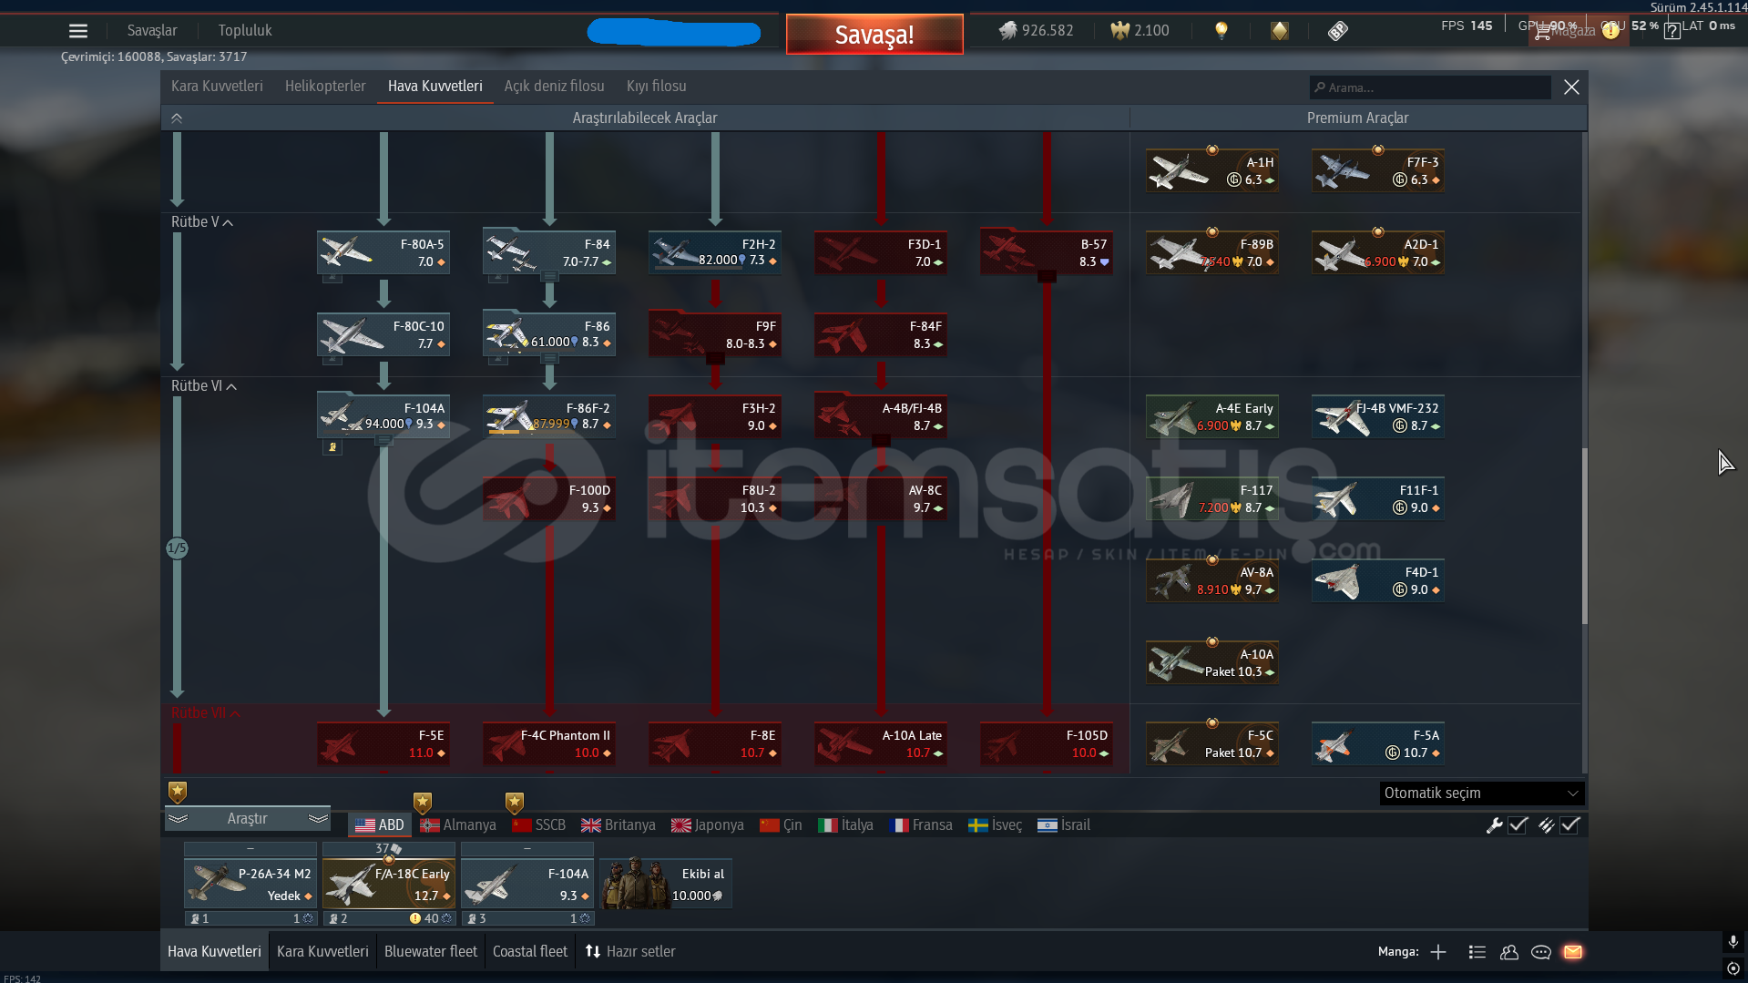Select the premium F-5C Paket aircraft
The width and height of the screenshot is (1748, 983).
pos(1212,743)
